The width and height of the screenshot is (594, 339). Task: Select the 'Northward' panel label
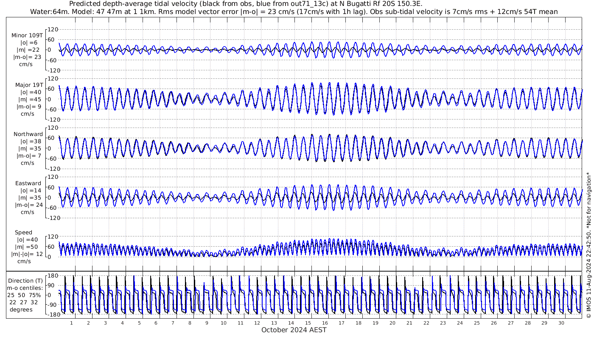[28, 134]
